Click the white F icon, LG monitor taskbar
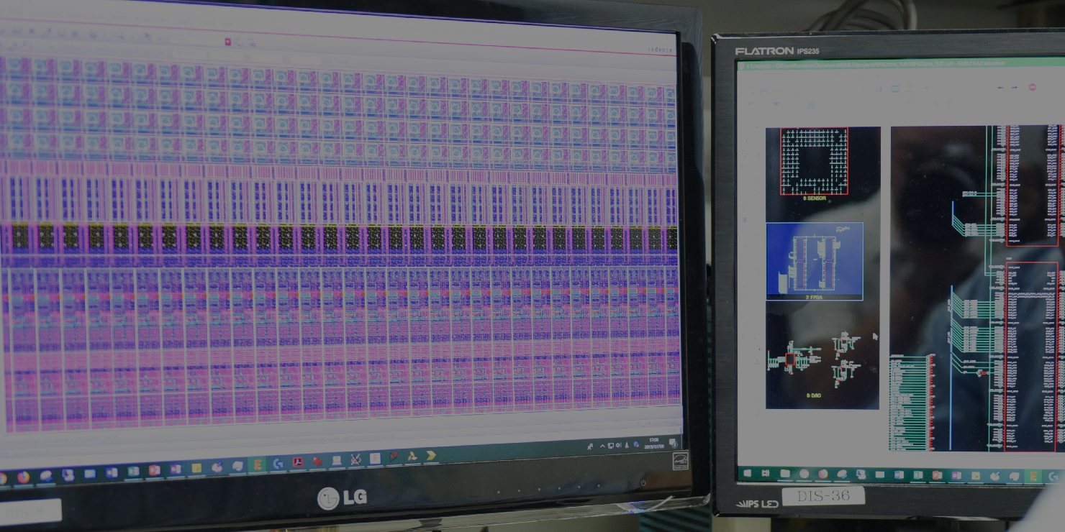Image resolution: width=1065 pixels, height=532 pixels. (375, 458)
